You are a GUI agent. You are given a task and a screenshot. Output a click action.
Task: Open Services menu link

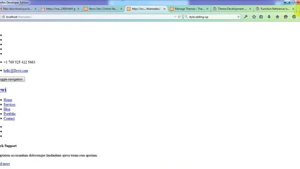9,105
